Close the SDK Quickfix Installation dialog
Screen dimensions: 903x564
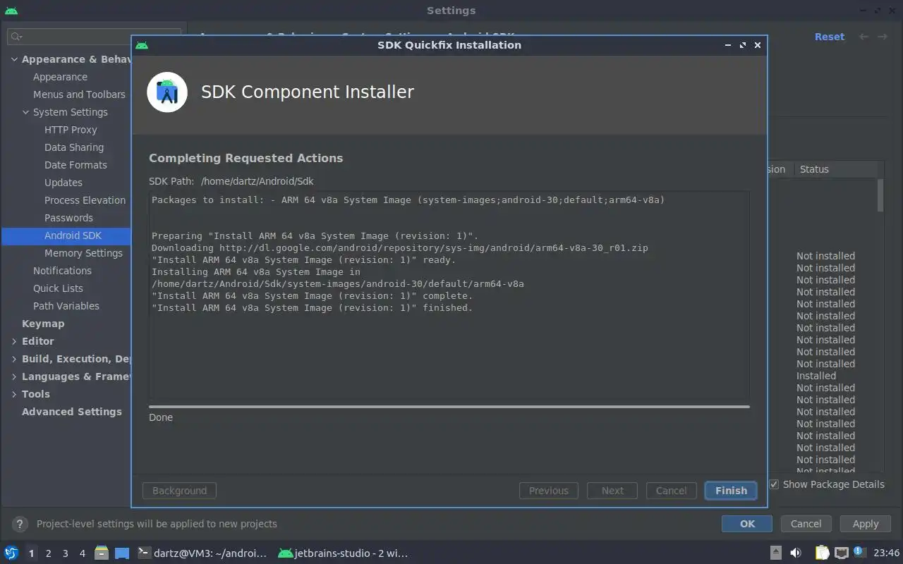(758, 45)
